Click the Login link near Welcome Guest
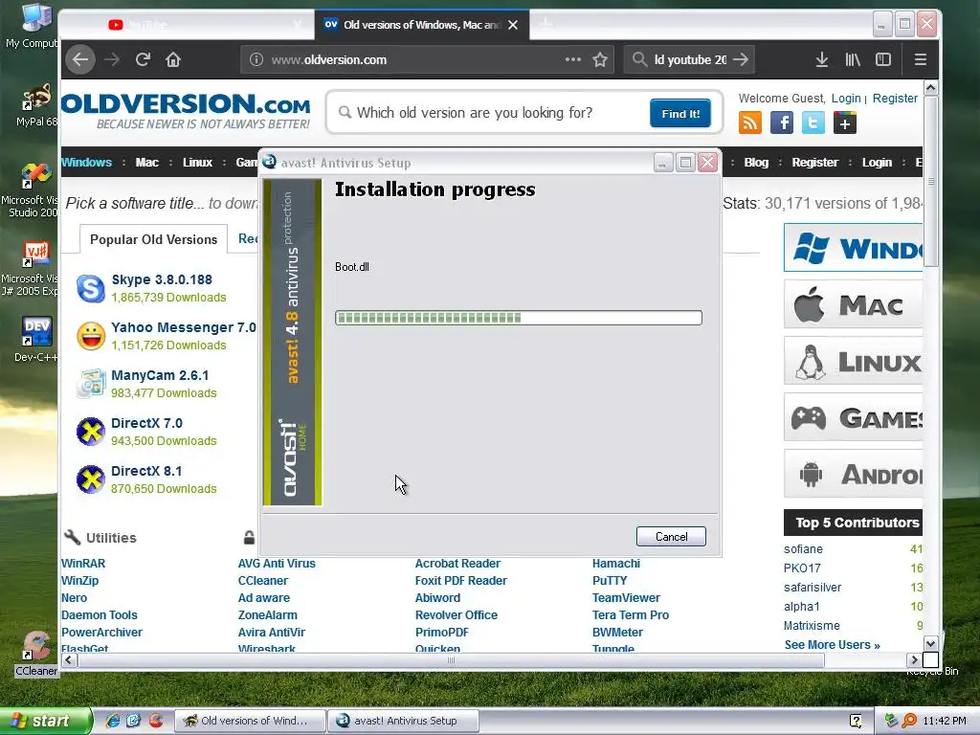The width and height of the screenshot is (980, 735). 846,99
